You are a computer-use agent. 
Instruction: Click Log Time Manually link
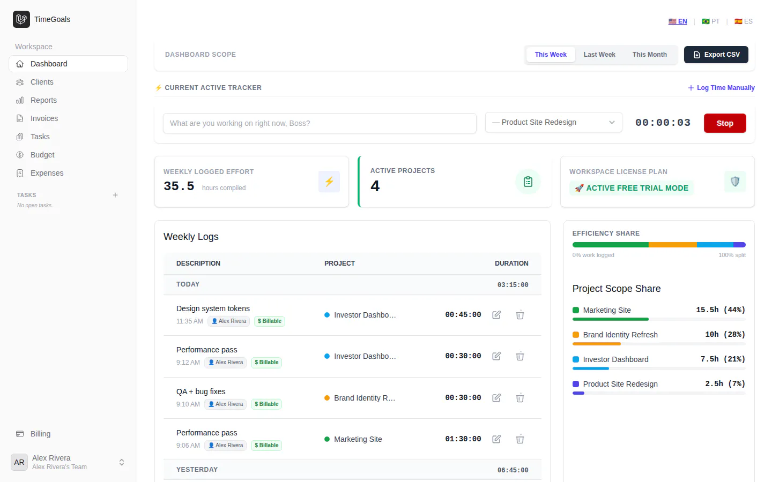pyautogui.click(x=721, y=88)
